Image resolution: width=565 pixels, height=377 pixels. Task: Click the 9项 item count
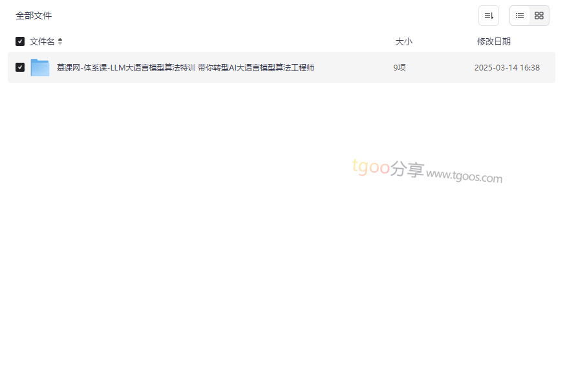point(400,67)
